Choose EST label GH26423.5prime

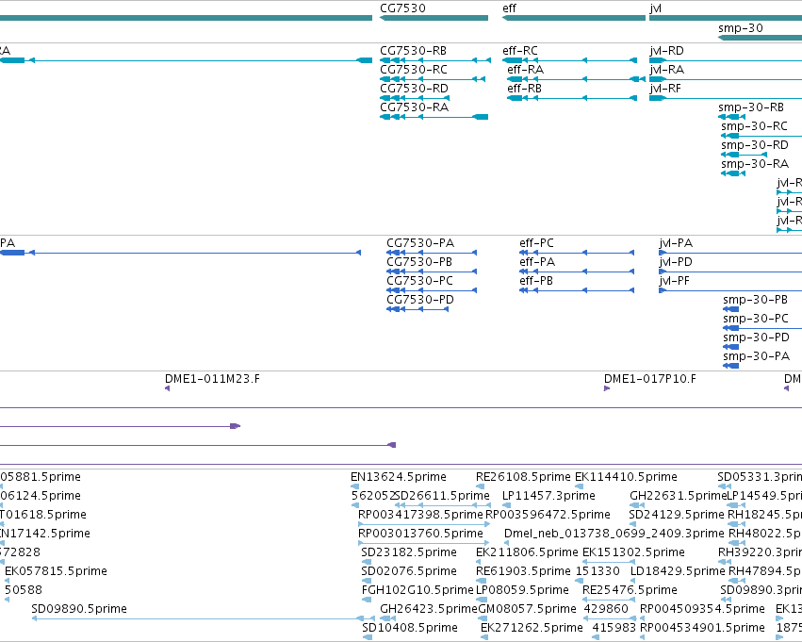tap(429, 609)
